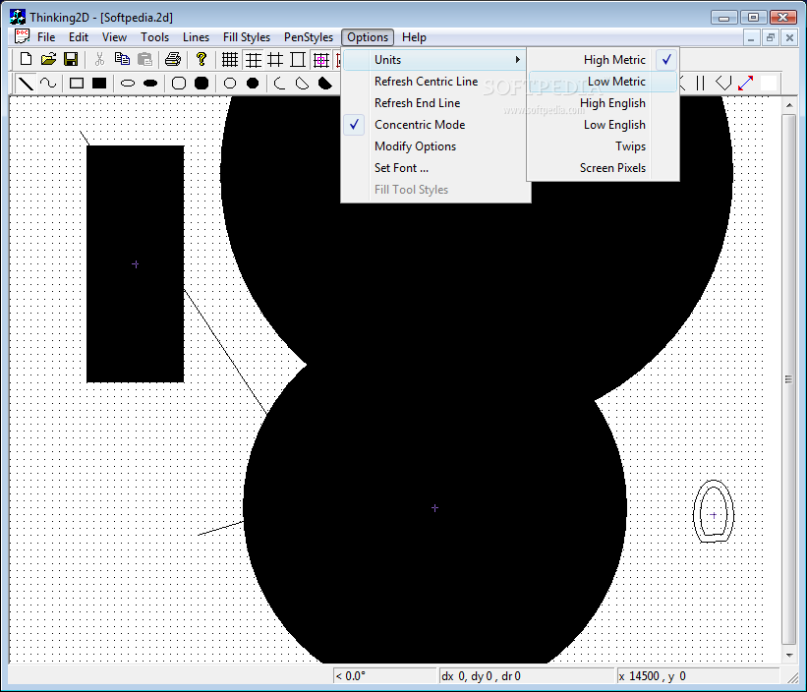Click the white color swatch in toolbar
Image resolution: width=807 pixels, height=692 pixels.
(x=769, y=83)
